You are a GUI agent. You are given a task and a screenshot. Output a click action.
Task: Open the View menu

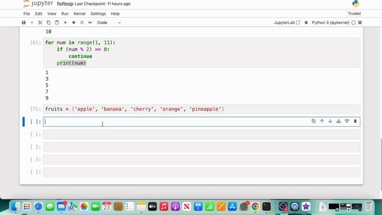[51, 14]
